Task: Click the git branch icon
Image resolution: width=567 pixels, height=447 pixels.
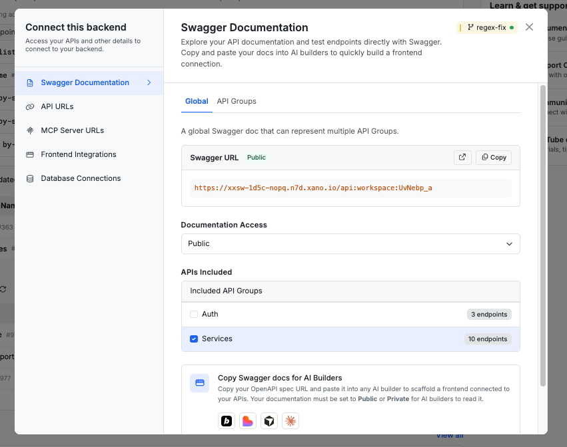Action: pos(470,27)
